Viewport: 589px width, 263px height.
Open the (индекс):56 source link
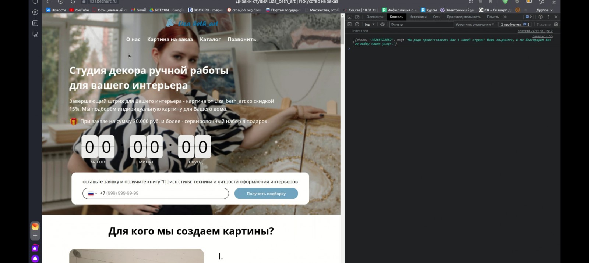[542, 36]
